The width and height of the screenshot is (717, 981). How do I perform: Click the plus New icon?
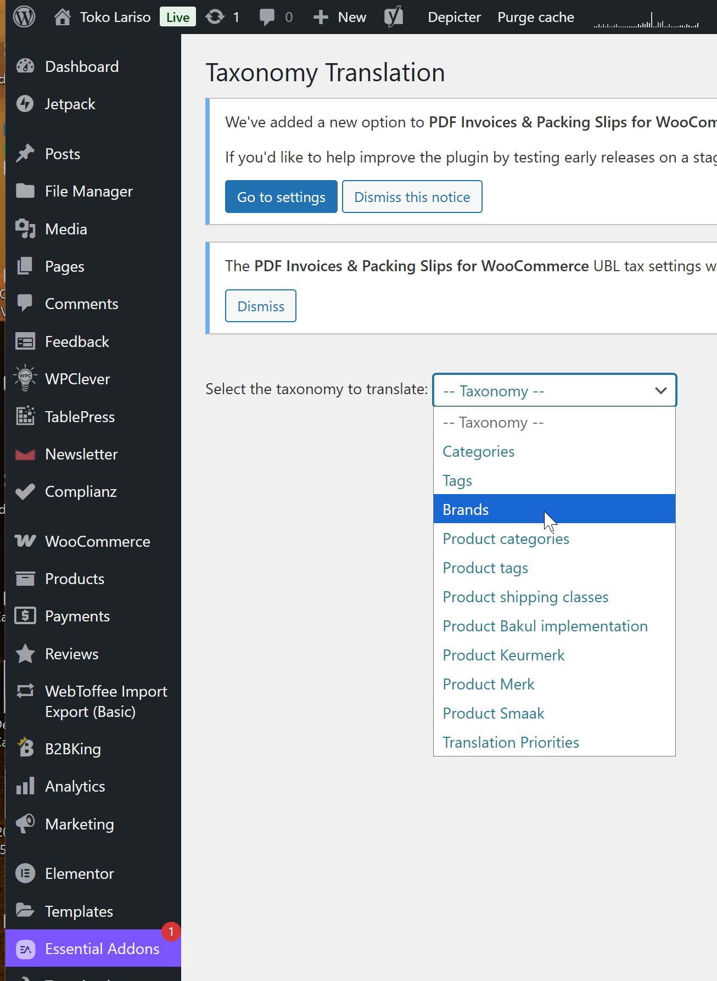point(321,17)
